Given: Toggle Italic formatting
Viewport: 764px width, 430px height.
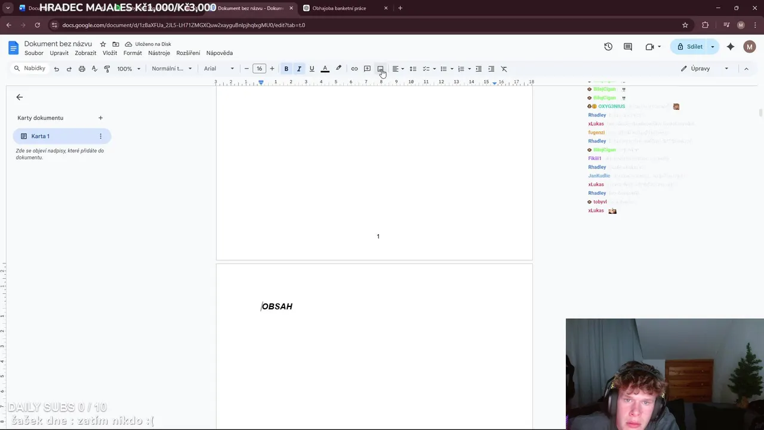Looking at the screenshot, I should [x=299, y=69].
